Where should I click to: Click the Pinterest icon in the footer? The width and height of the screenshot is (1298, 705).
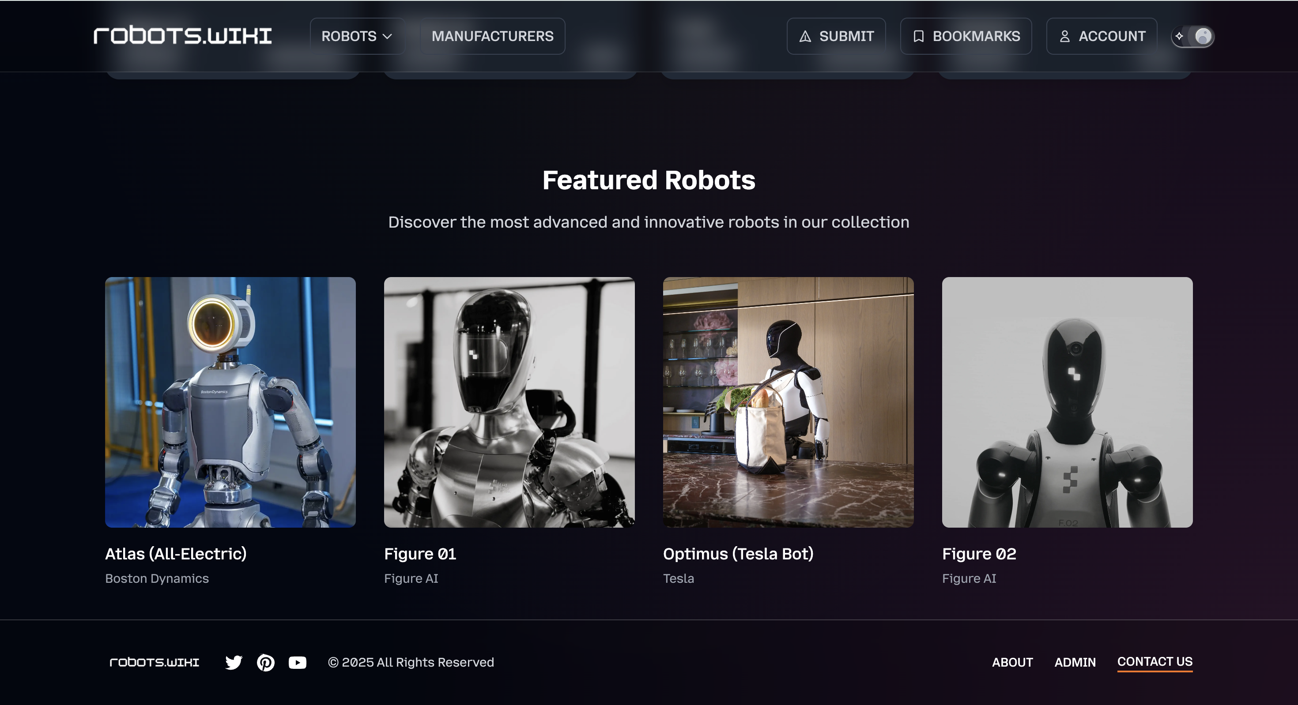(x=265, y=662)
